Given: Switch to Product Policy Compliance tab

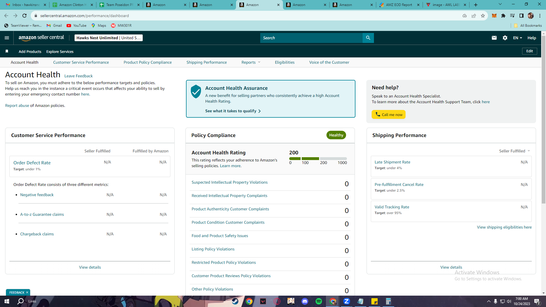Looking at the screenshot, I should point(148,62).
